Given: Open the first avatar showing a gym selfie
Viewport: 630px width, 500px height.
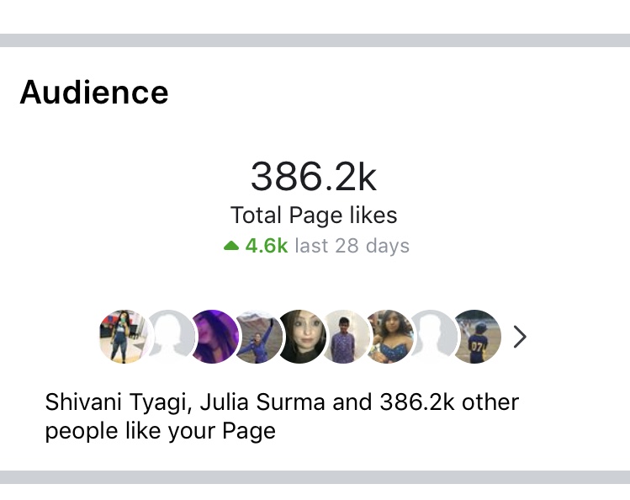Looking at the screenshot, I should [124, 337].
